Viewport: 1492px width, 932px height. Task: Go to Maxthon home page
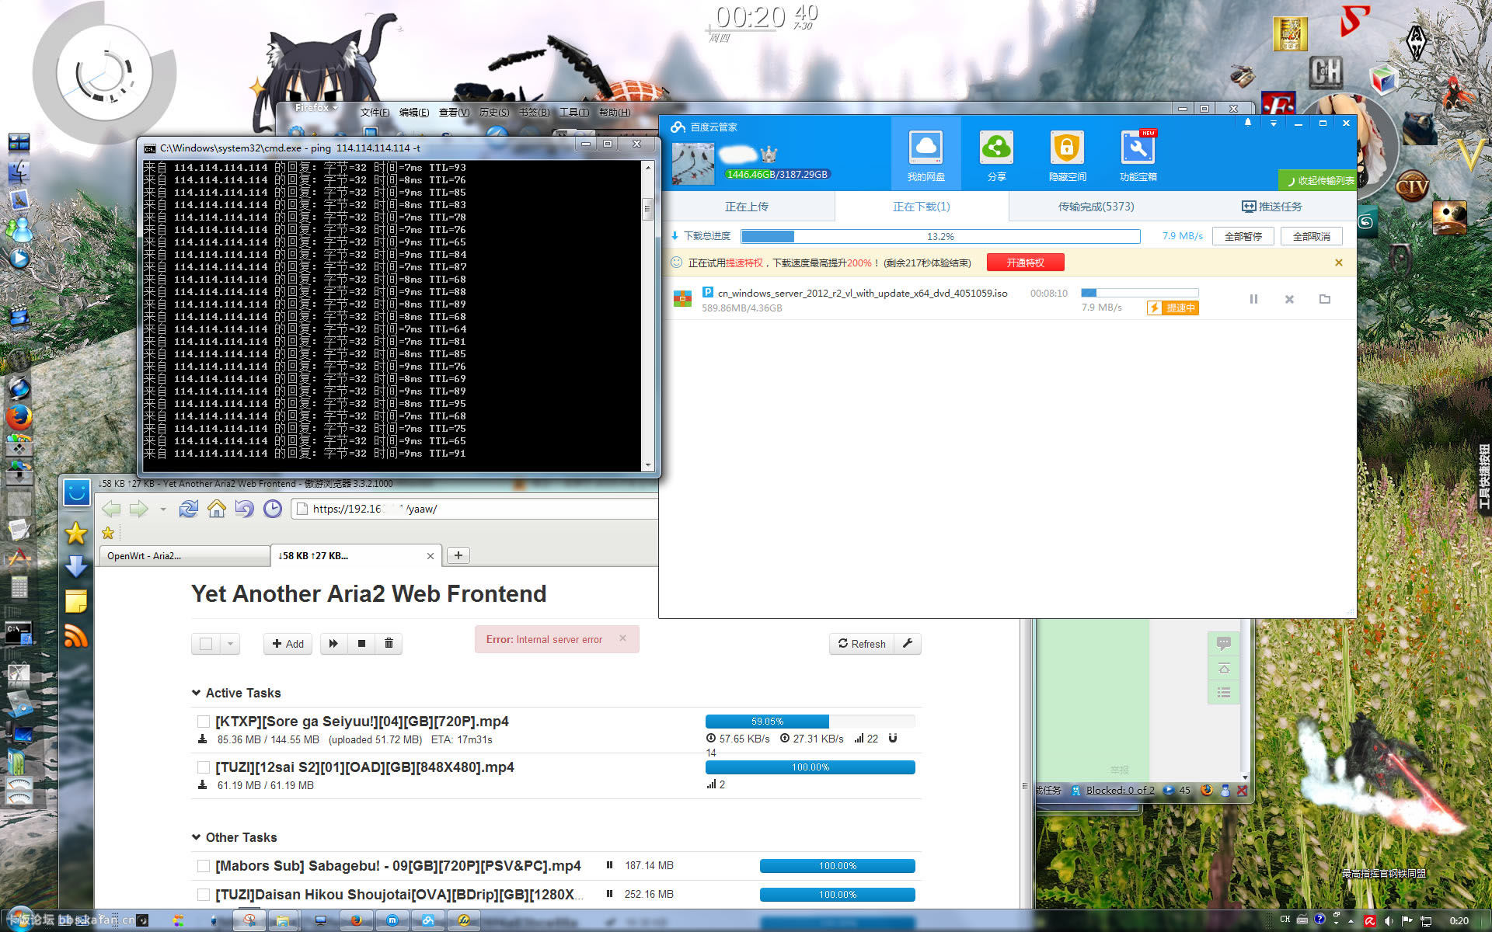click(x=217, y=509)
